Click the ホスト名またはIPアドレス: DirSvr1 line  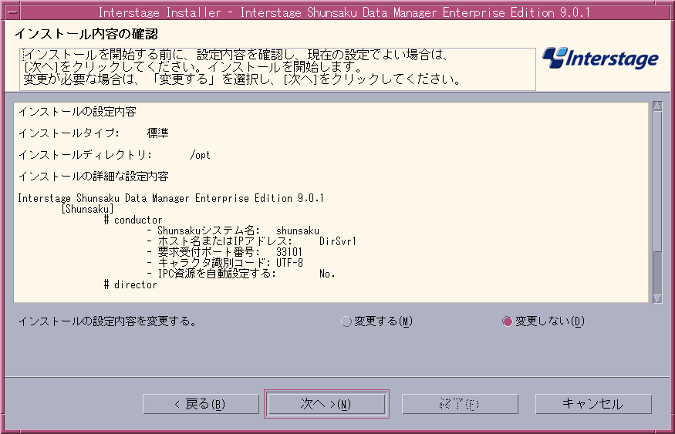click(251, 241)
